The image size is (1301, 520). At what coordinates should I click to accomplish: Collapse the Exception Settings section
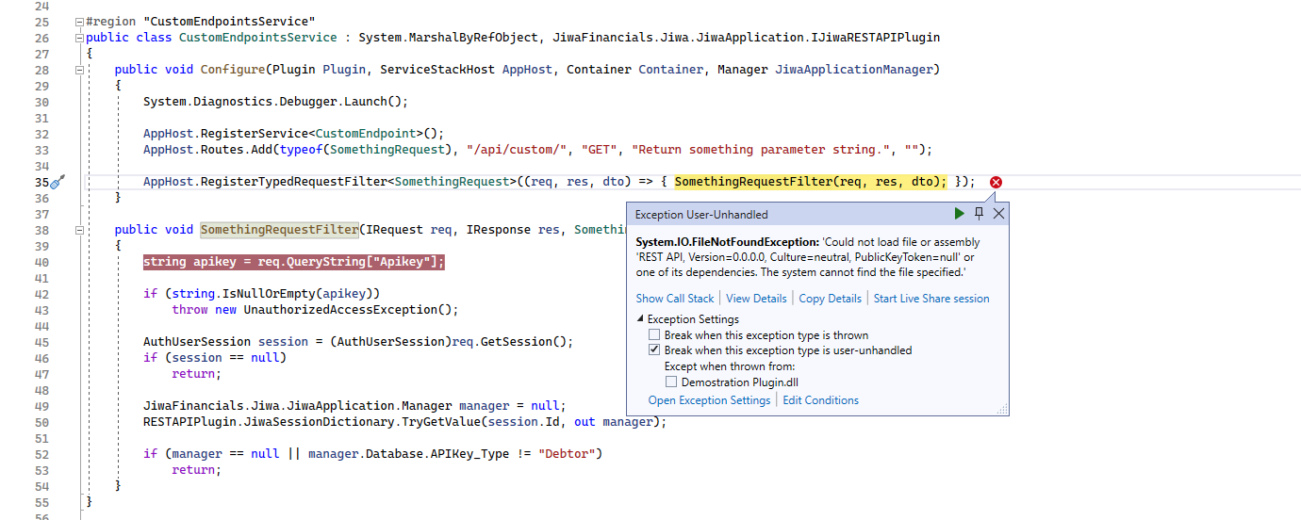point(641,319)
